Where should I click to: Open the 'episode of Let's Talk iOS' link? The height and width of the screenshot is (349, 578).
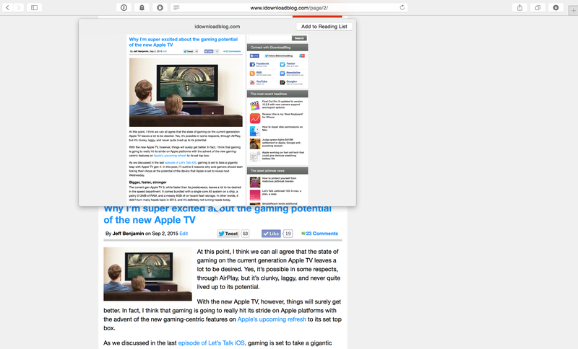click(x=212, y=343)
